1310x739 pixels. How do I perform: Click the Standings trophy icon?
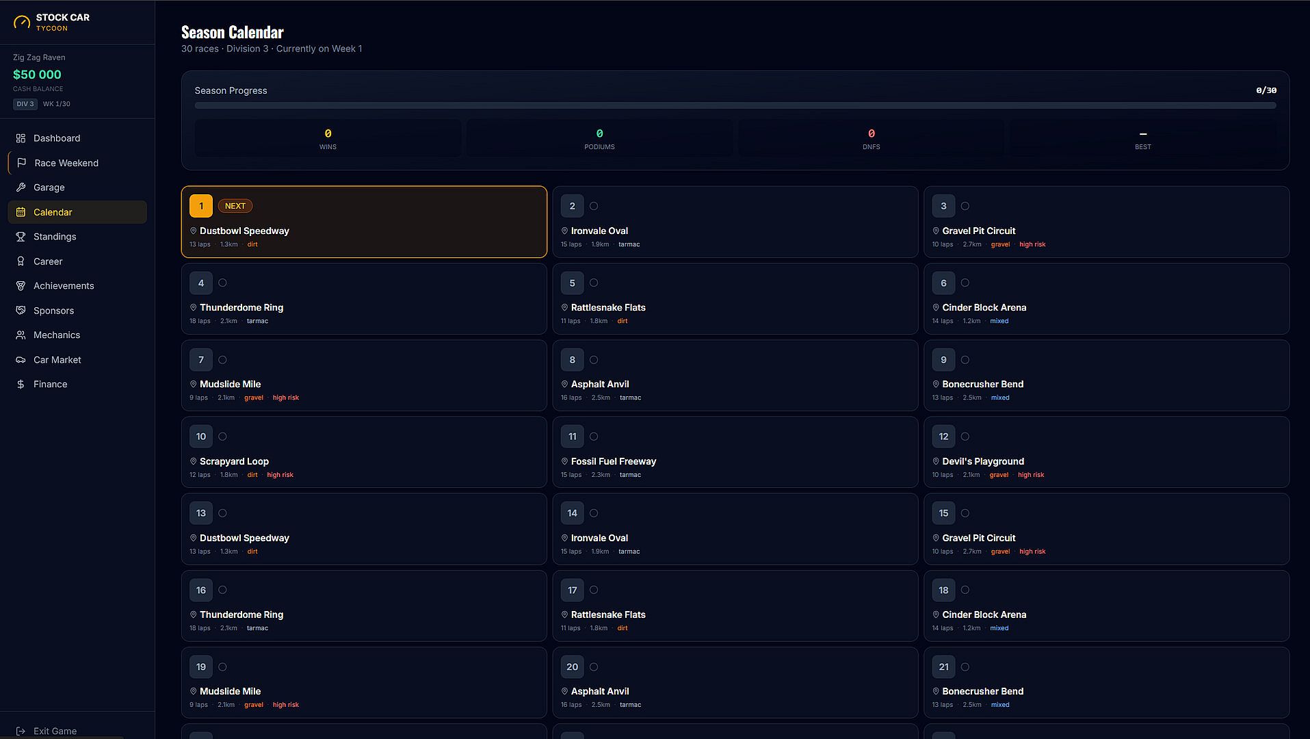coord(21,237)
